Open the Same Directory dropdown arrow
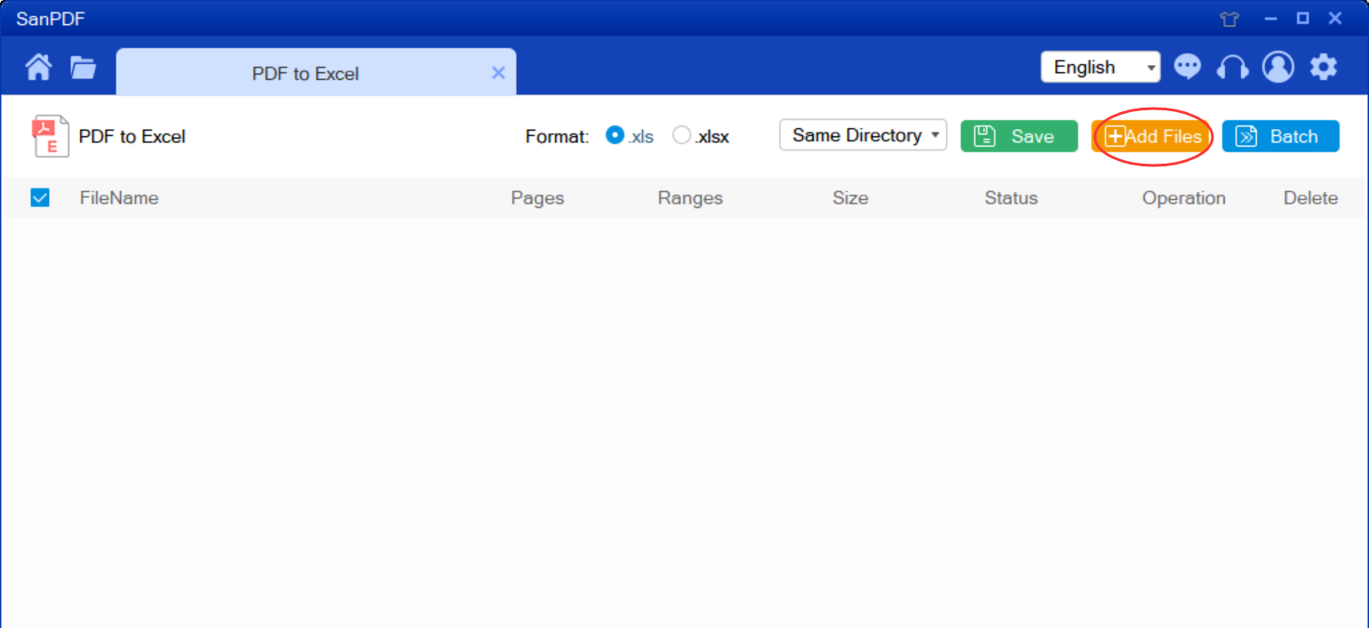This screenshot has height=628, width=1369. (x=934, y=135)
